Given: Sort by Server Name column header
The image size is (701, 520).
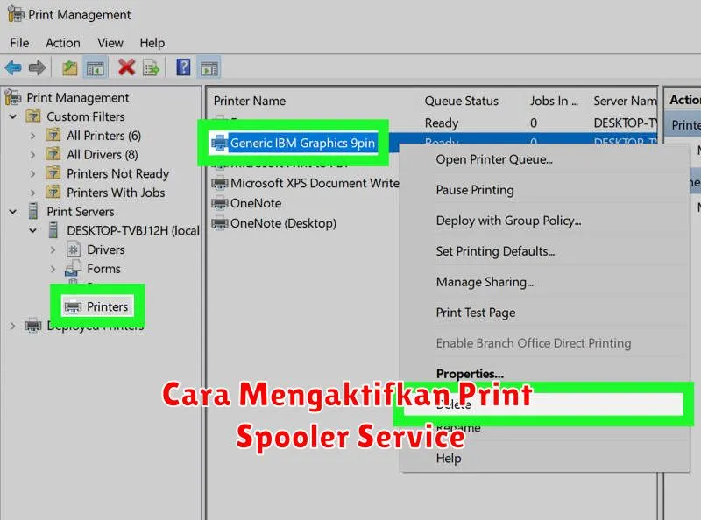Looking at the screenshot, I should click(x=625, y=101).
